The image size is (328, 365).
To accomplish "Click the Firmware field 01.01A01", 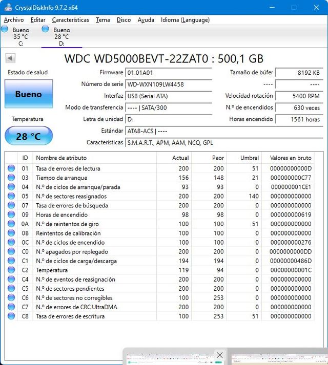I will (169, 73).
